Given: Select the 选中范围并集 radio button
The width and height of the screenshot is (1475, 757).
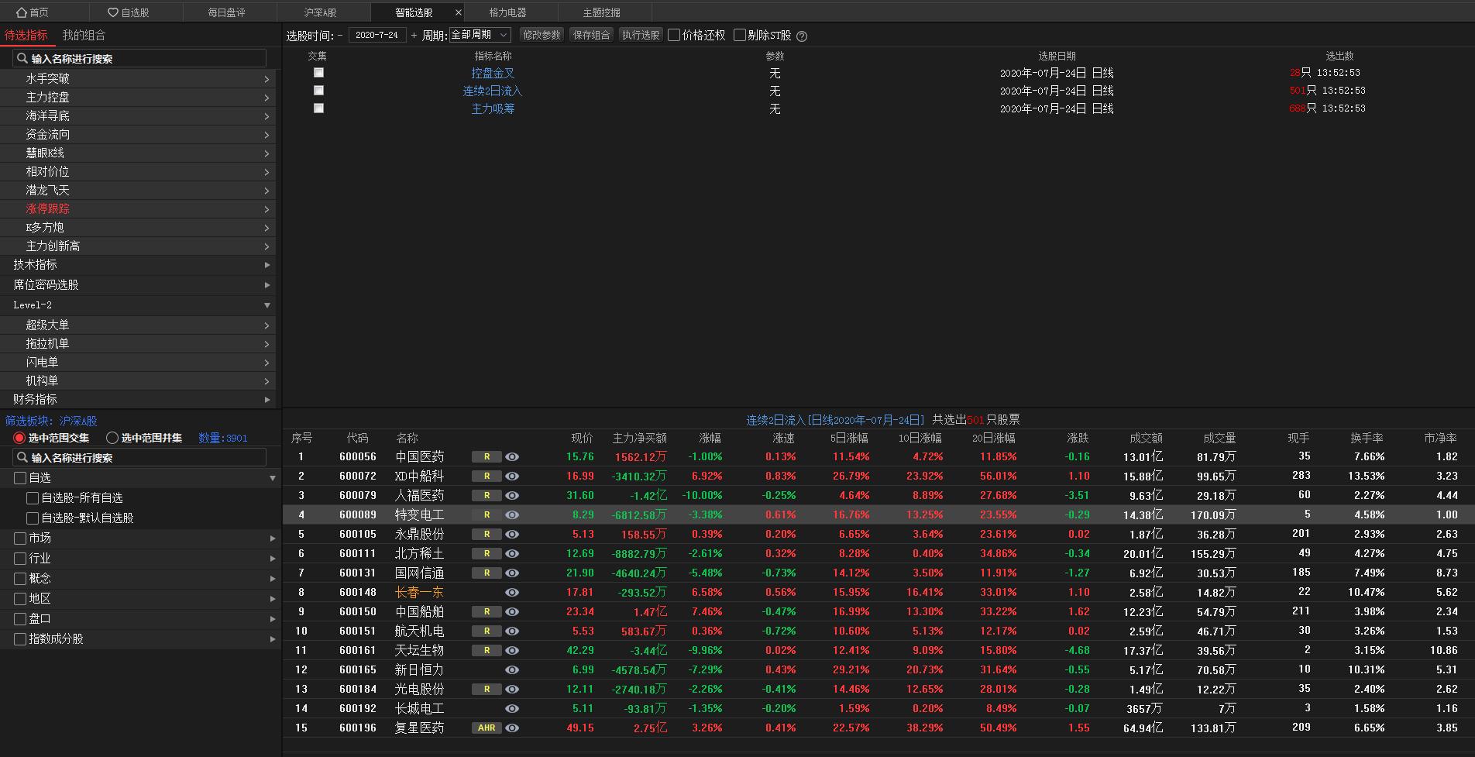Looking at the screenshot, I should (x=112, y=439).
